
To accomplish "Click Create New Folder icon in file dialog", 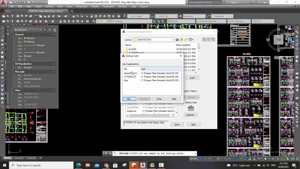I will (186, 39).
